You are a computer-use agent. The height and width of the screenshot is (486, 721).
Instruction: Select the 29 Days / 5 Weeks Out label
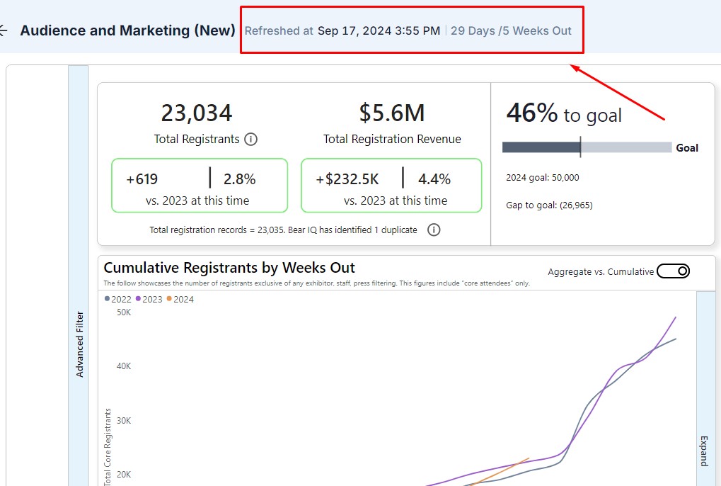point(511,30)
